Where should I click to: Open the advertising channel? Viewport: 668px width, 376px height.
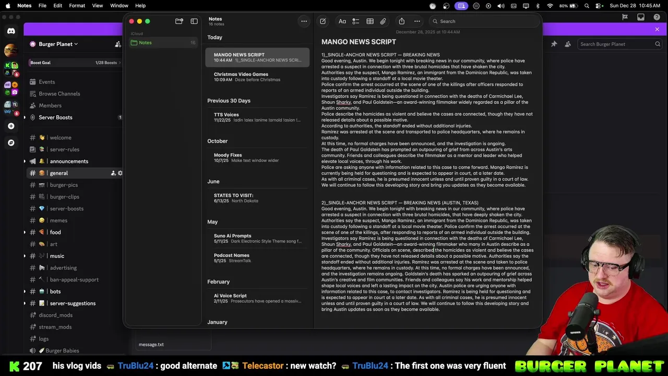[63, 268]
